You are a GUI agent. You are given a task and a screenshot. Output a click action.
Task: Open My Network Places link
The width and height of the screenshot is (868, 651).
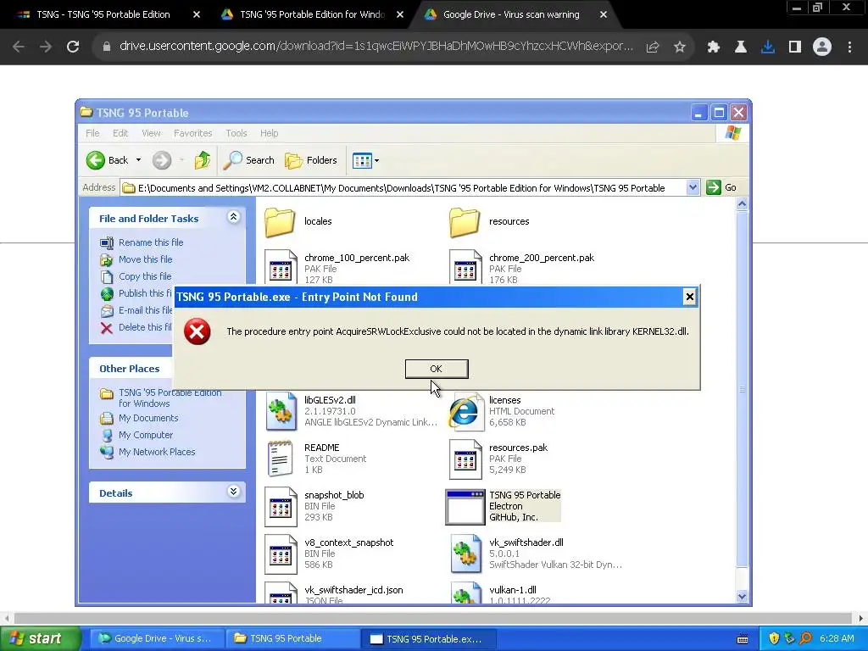[x=157, y=452]
